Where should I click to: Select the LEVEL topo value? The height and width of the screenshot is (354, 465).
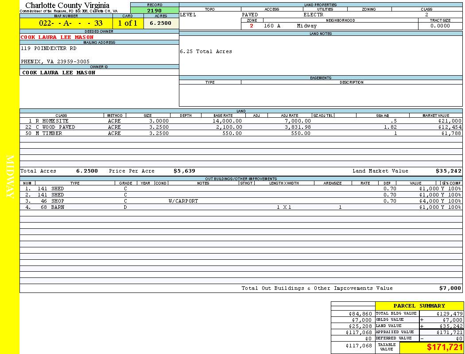coord(188,15)
